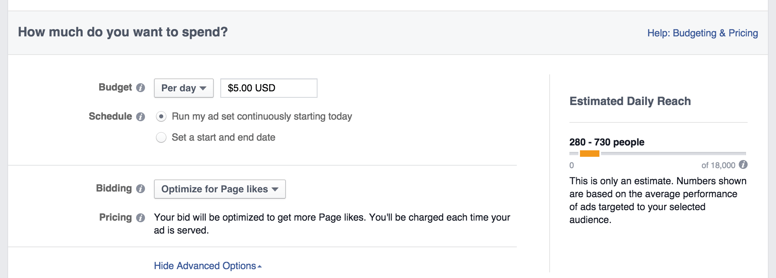This screenshot has width=776, height=278.
Task: Click the gray portion of reach bar
Action: pyautogui.click(x=673, y=154)
